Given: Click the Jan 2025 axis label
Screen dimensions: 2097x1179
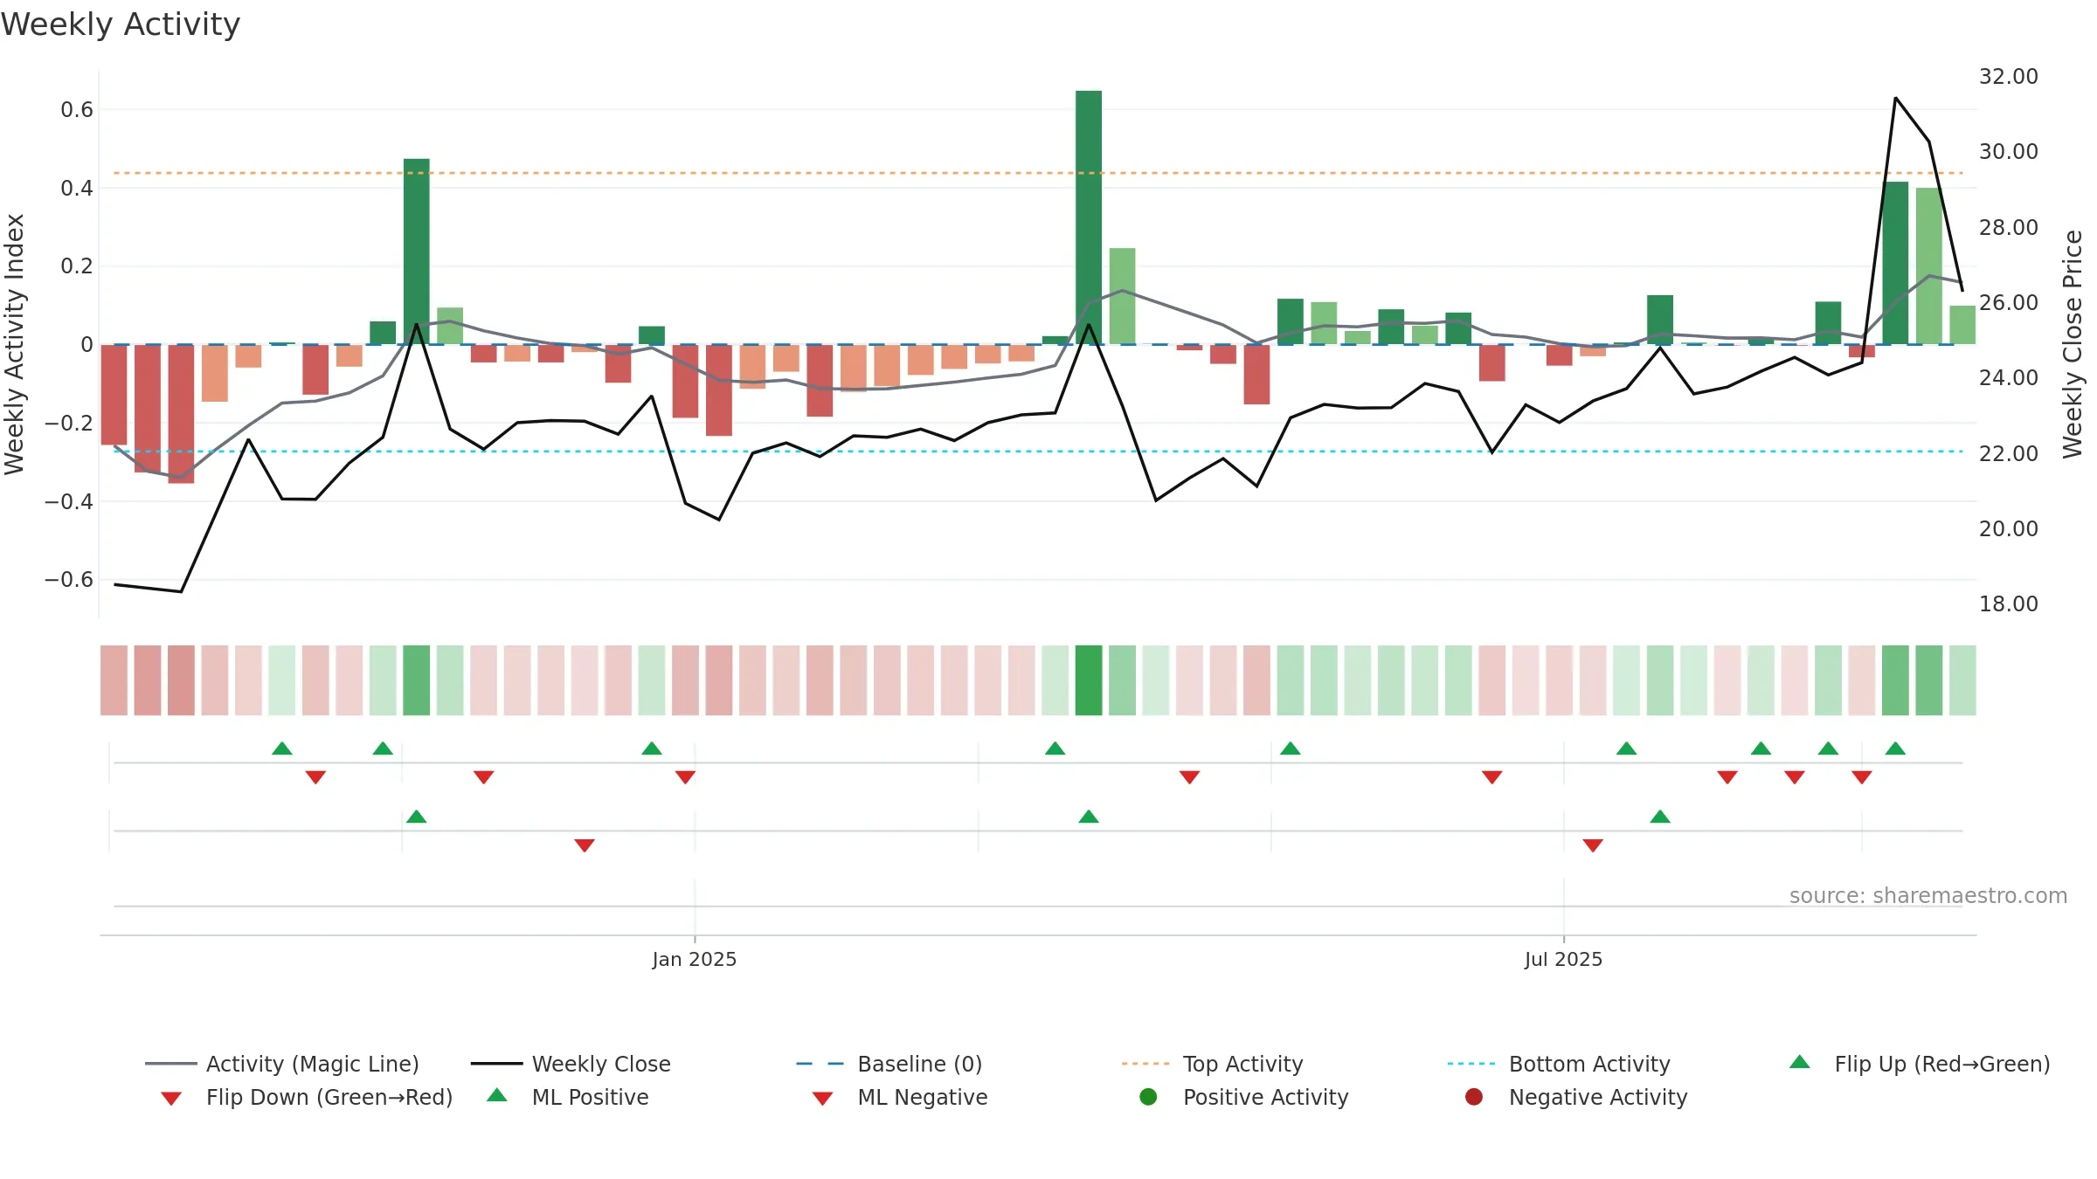Looking at the screenshot, I should click(695, 959).
